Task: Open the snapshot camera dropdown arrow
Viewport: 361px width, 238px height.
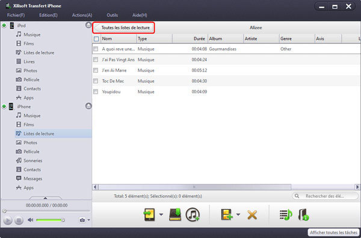Action: [88, 220]
